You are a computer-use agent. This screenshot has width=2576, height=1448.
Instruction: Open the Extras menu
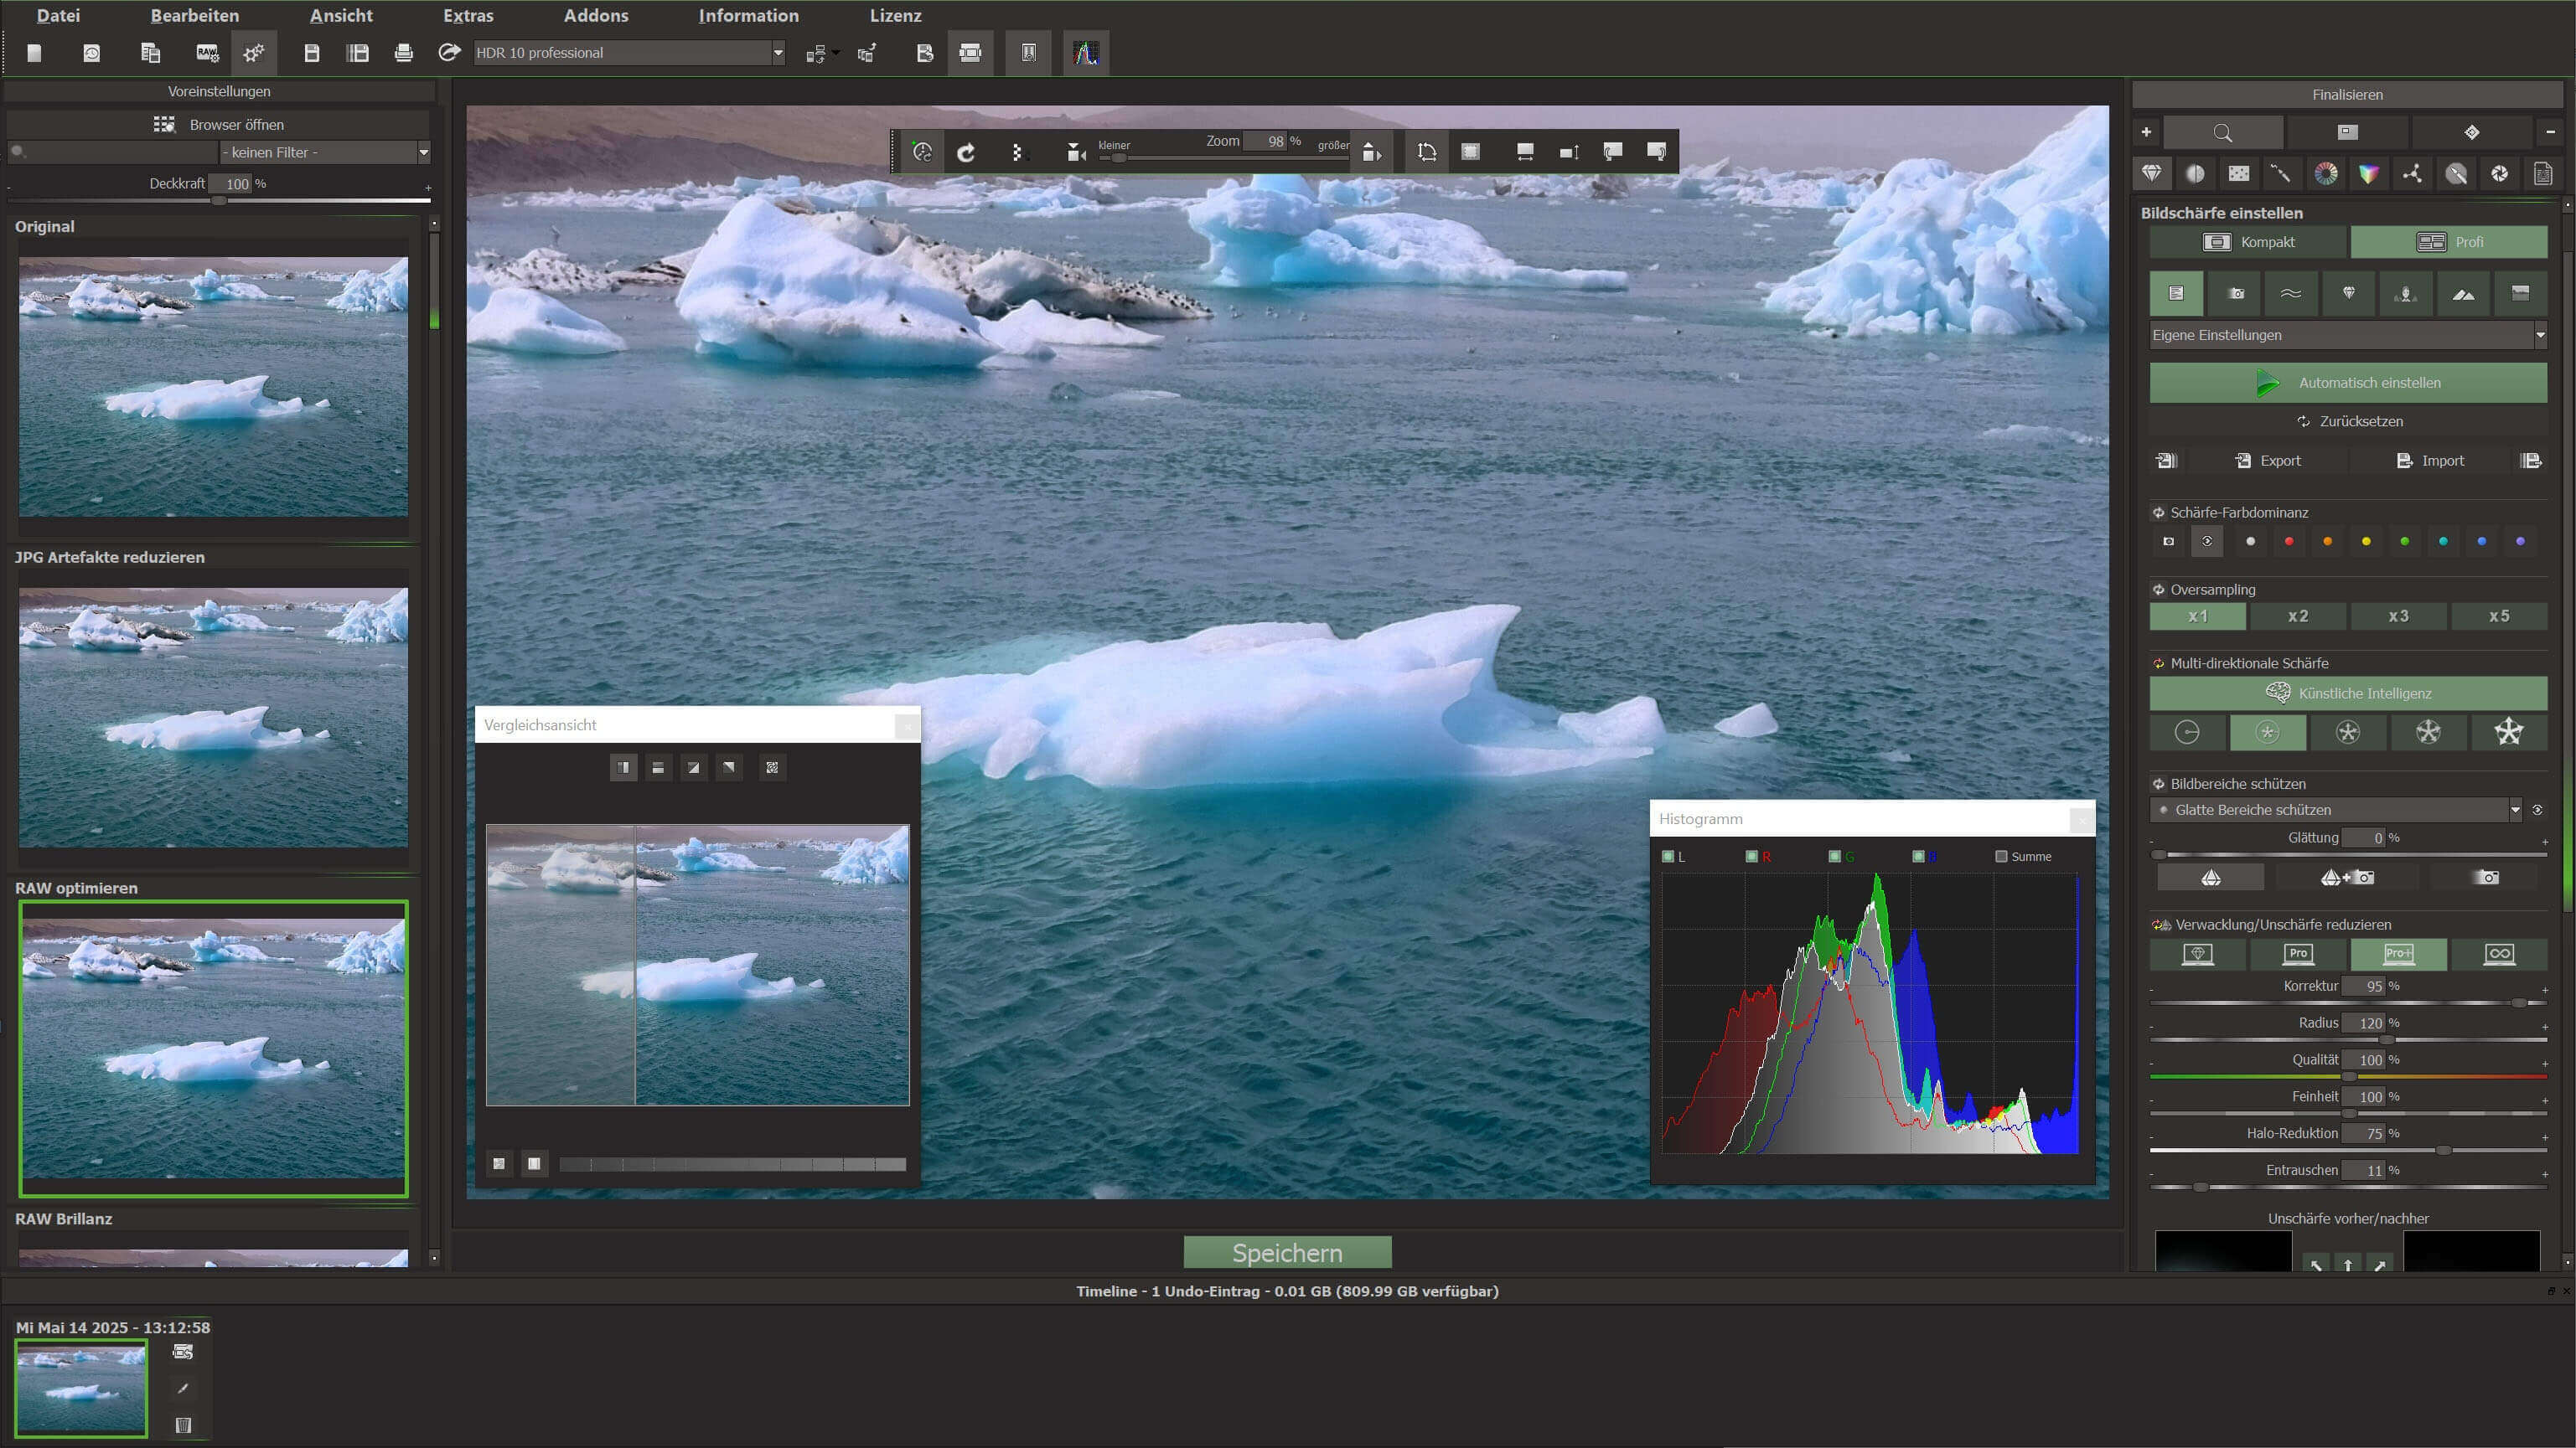tap(468, 16)
